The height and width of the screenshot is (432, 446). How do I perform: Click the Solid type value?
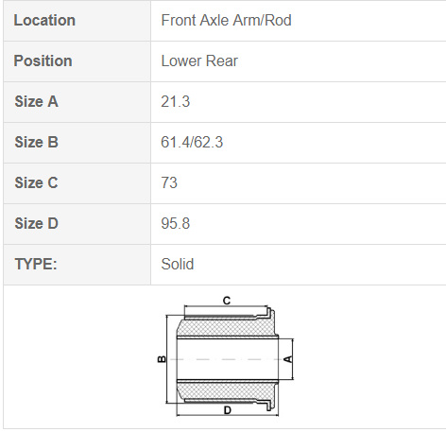178,264
